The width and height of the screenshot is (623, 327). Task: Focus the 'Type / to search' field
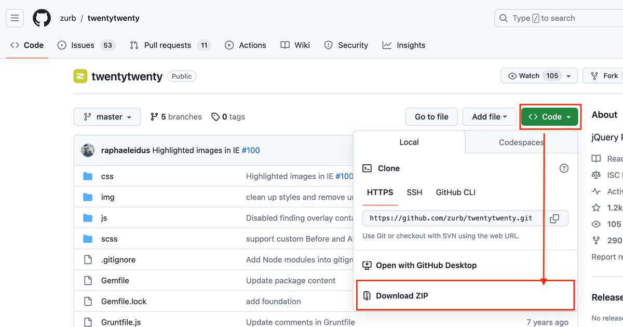(x=559, y=18)
